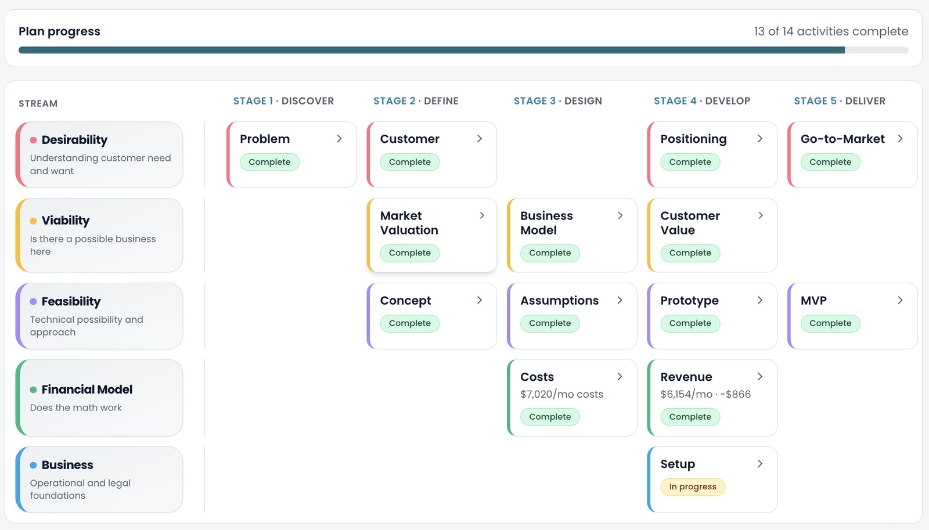This screenshot has height=530, width=929.
Task: Open the Feasibility stream card
Action: coord(99,316)
